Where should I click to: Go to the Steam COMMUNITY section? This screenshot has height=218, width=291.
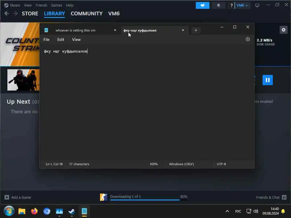86,14
